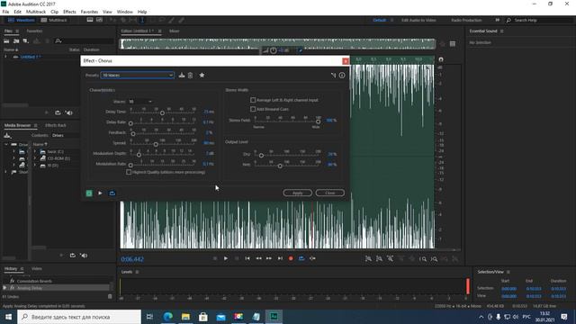Switch to Mixer tab
Screen dimensions: 576x324
174,31
